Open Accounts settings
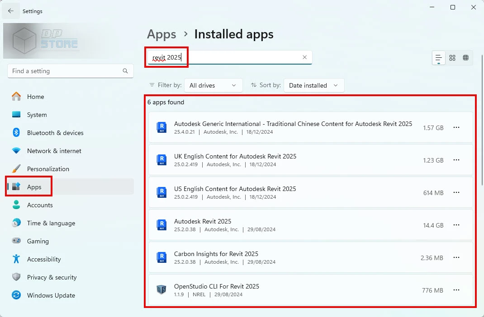 click(71, 205)
